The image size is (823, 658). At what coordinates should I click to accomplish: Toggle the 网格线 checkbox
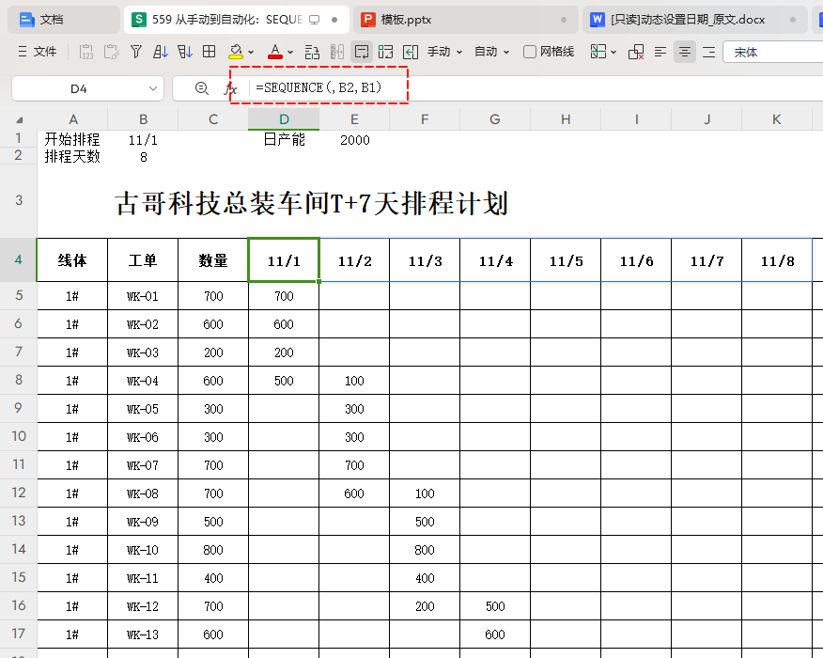(x=530, y=52)
